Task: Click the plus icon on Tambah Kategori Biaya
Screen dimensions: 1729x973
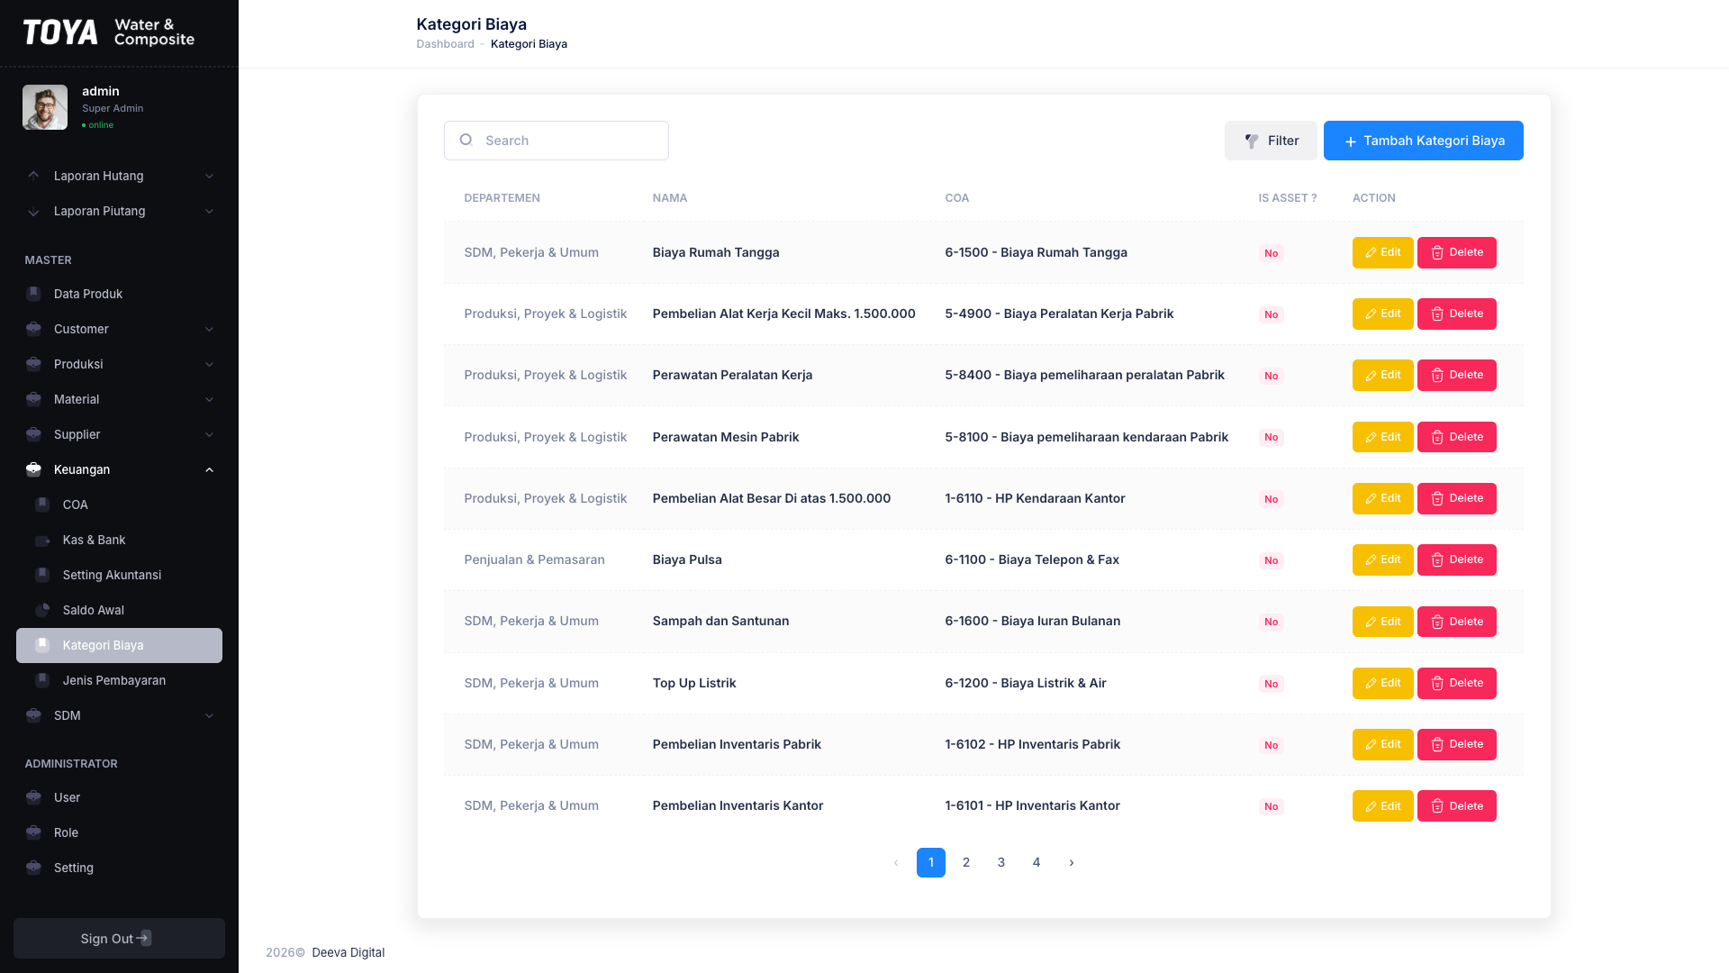Action: click(1350, 141)
